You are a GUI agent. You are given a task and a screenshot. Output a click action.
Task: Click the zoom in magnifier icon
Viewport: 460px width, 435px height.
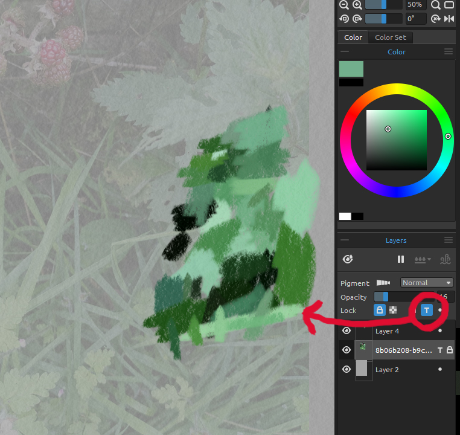[x=357, y=5]
